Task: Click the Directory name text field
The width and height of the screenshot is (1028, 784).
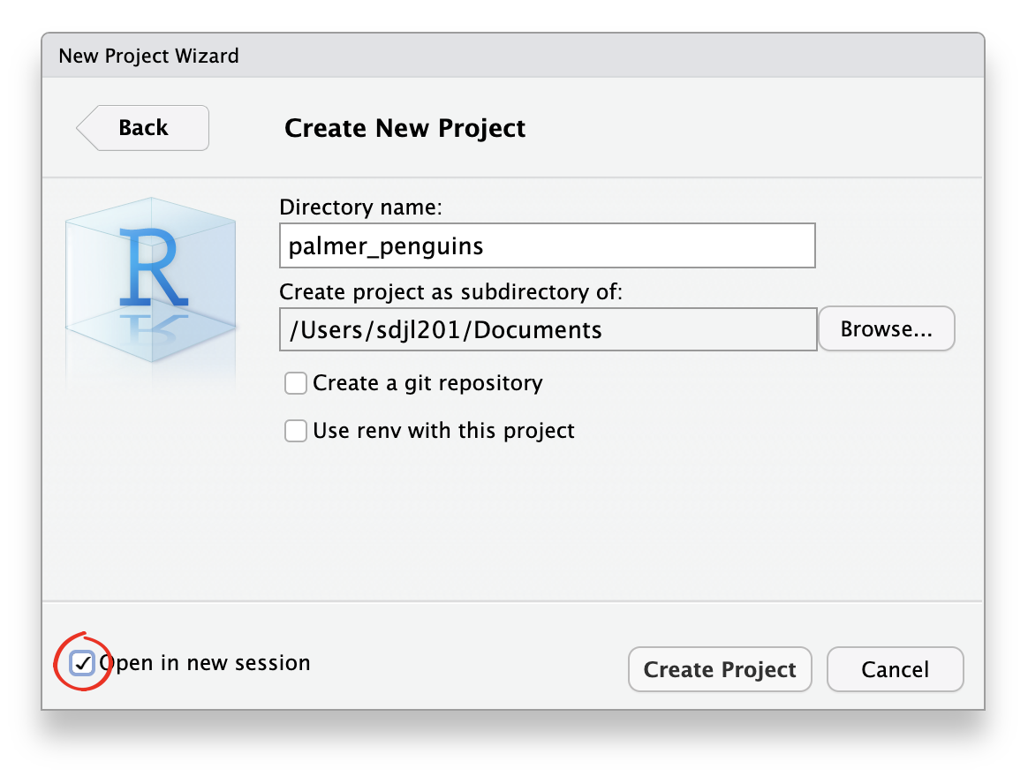Action: [548, 245]
